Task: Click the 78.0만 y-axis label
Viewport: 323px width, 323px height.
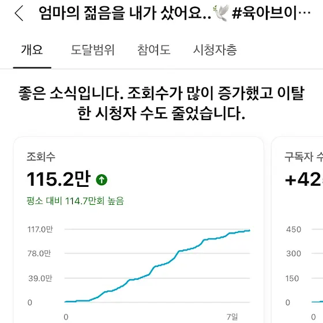Action: point(39,253)
